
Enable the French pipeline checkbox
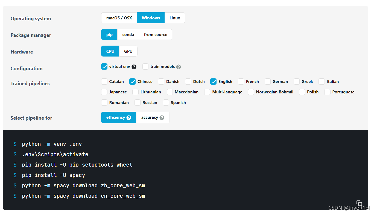(241, 82)
